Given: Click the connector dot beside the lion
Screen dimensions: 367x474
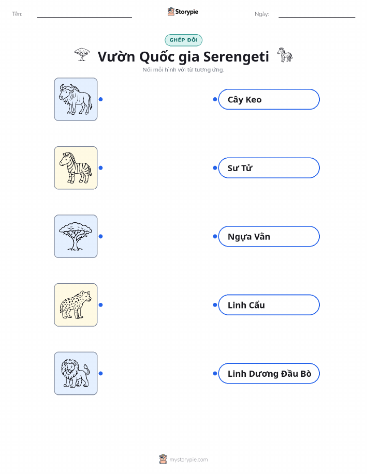Looking at the screenshot, I should pos(101,373).
